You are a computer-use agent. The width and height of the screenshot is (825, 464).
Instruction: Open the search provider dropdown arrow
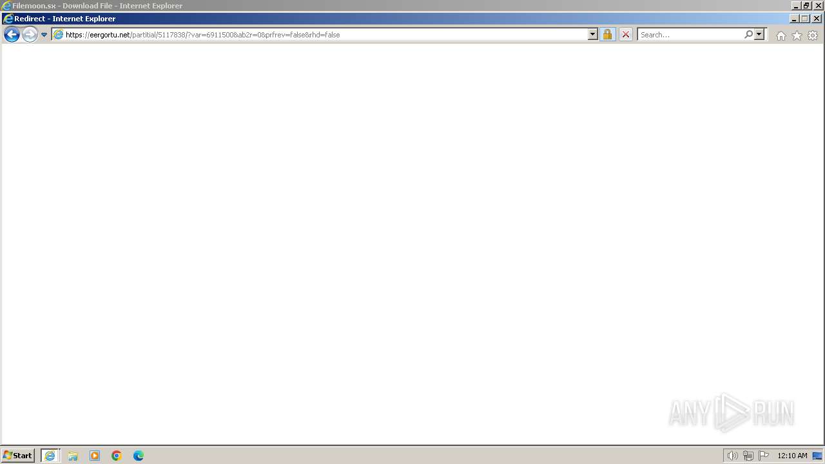759,35
